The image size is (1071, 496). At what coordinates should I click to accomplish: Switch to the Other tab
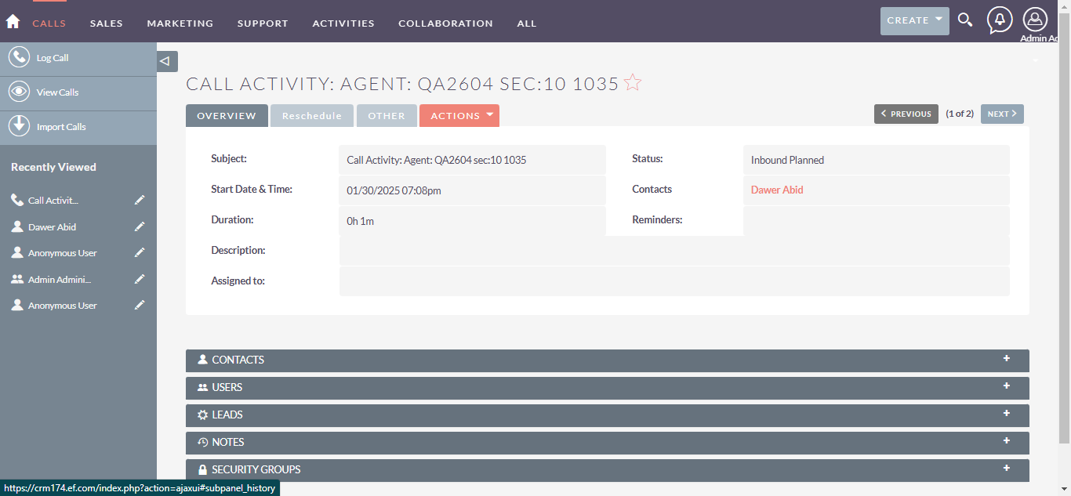[387, 116]
